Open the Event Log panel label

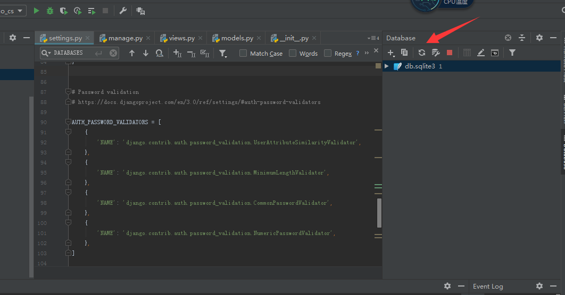point(488,287)
